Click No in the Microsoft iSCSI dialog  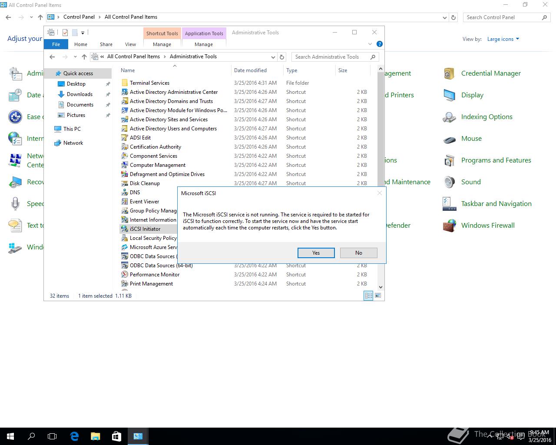pyautogui.click(x=358, y=253)
